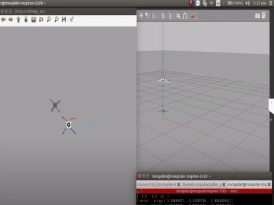The width and height of the screenshot is (274, 205).
Task: Close the roscore terminal tab
Action: (179, 184)
